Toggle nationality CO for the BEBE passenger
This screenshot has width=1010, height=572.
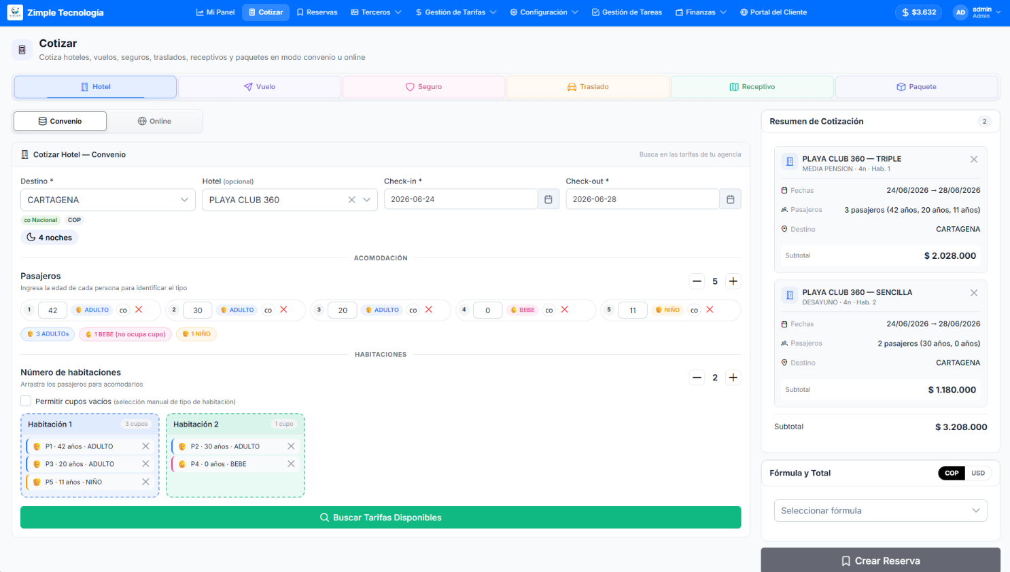(x=549, y=310)
